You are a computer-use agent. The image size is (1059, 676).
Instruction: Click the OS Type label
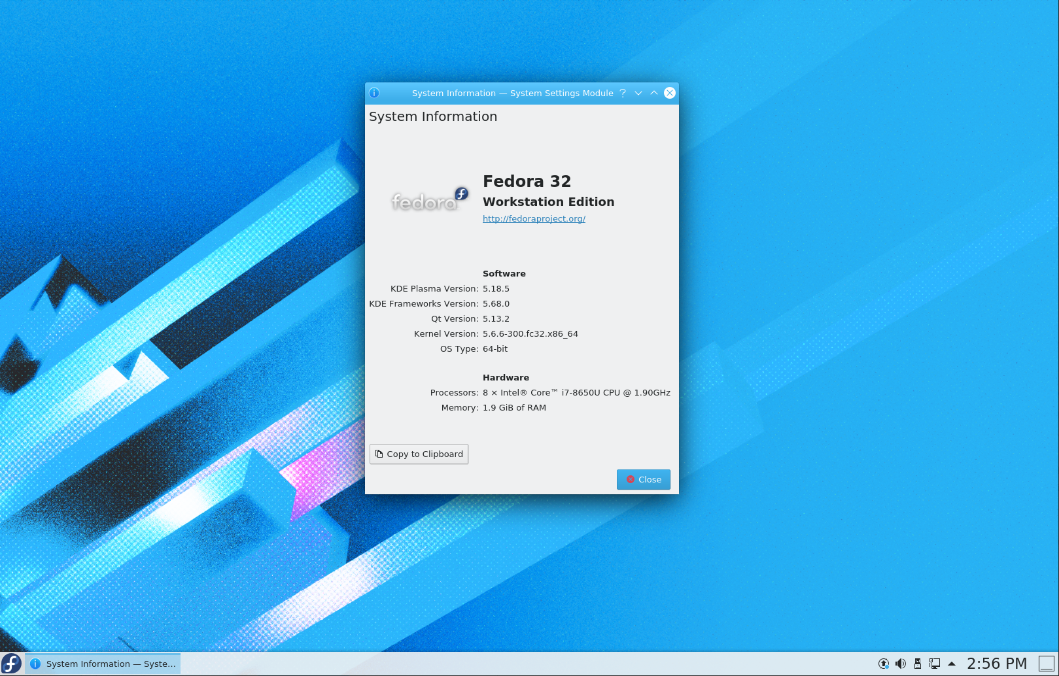(459, 348)
